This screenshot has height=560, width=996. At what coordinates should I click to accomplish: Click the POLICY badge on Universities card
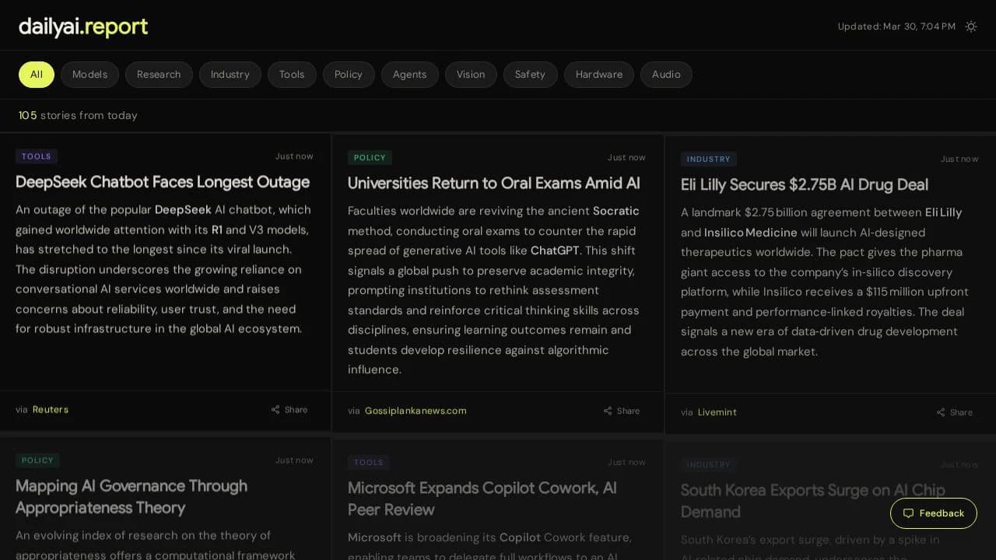point(370,156)
